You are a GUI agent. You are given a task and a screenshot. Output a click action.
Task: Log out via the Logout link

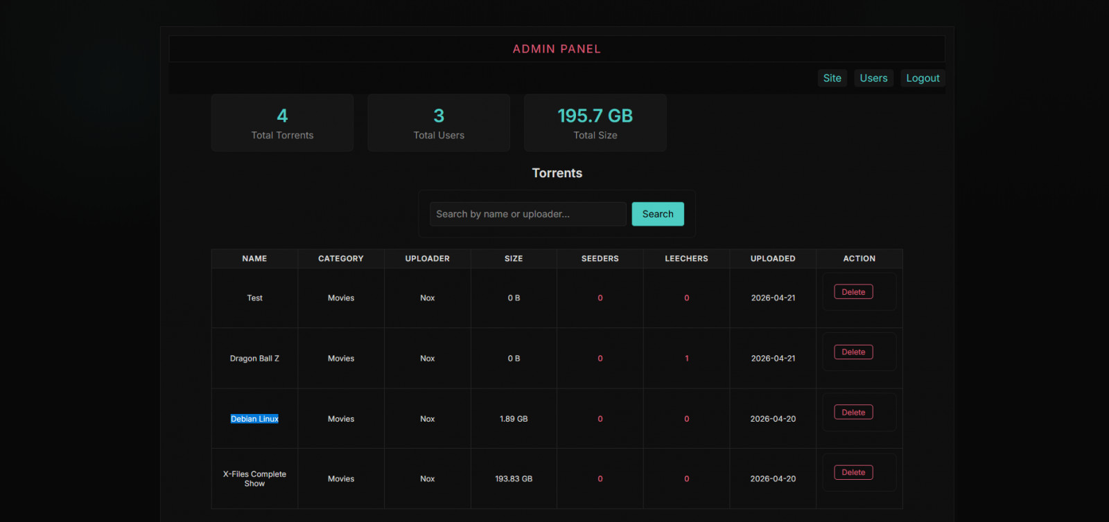tap(923, 78)
